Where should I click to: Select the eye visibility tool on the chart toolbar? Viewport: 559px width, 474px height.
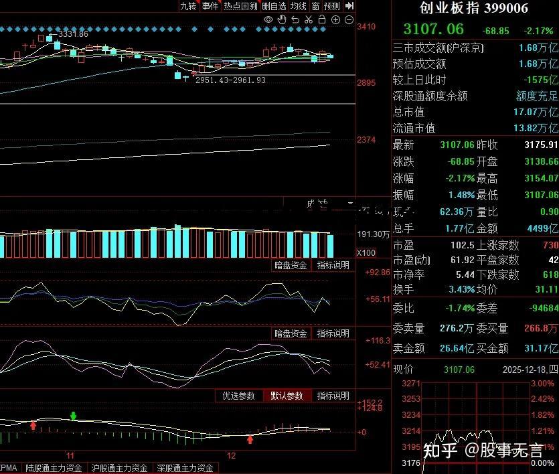pos(268,20)
